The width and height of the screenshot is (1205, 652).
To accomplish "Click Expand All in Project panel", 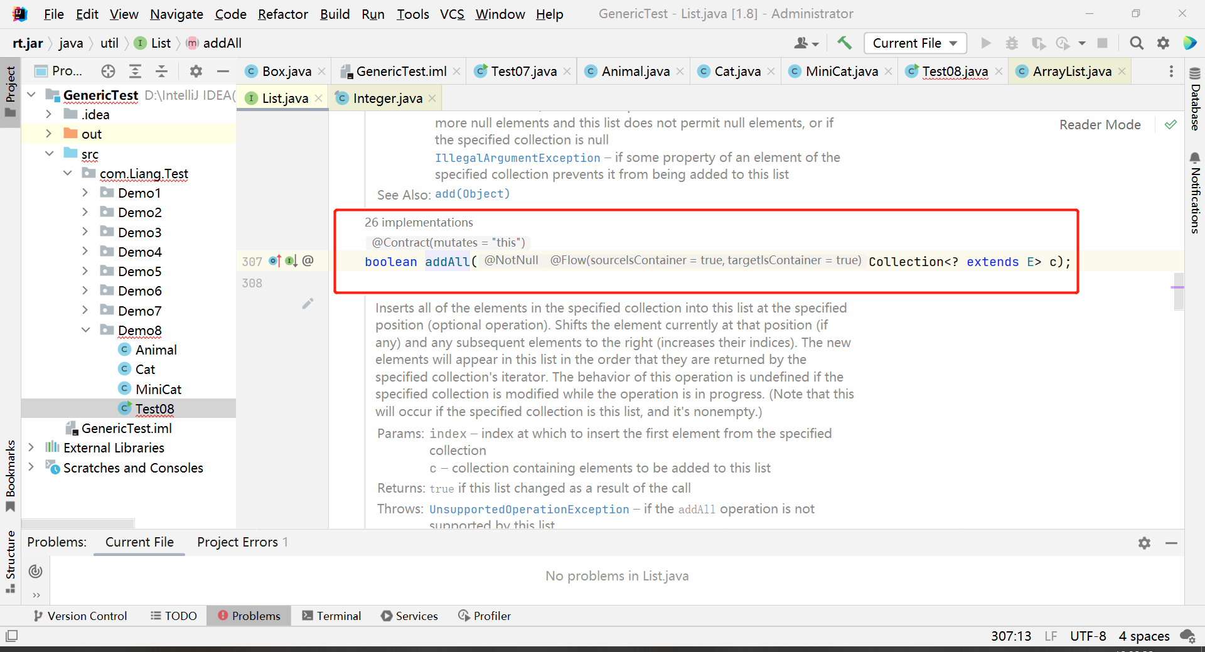I will coord(135,71).
